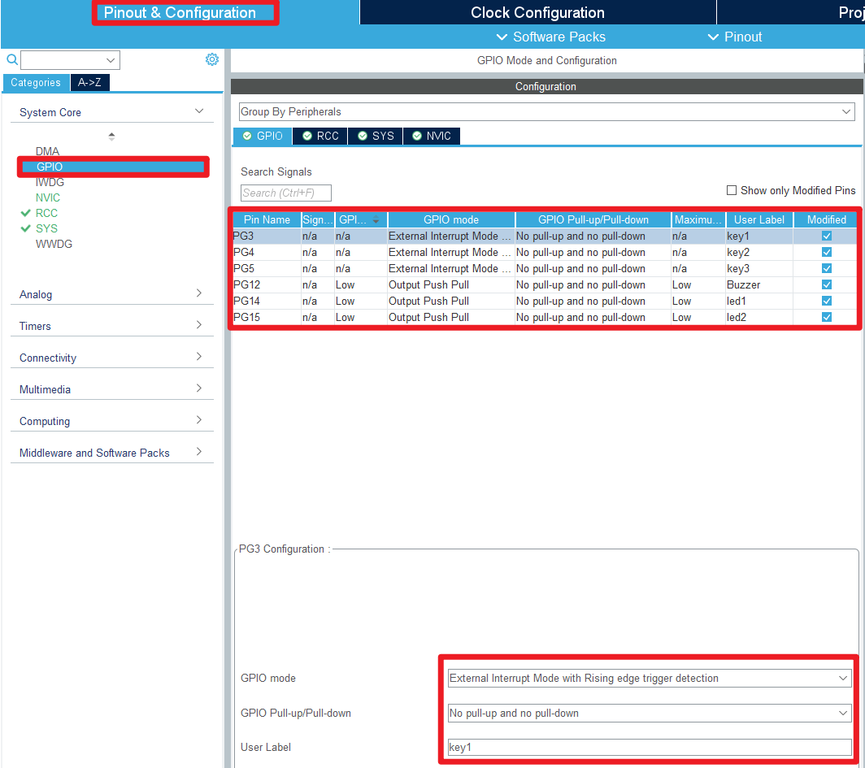The height and width of the screenshot is (768, 865).
Task: Switch to Clock Configuration tab
Action: point(538,13)
